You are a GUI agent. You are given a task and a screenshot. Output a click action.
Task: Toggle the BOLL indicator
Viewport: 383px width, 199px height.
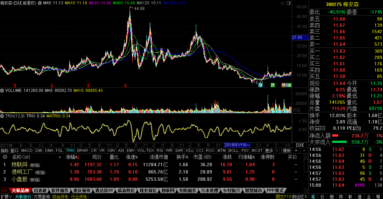tap(233, 151)
